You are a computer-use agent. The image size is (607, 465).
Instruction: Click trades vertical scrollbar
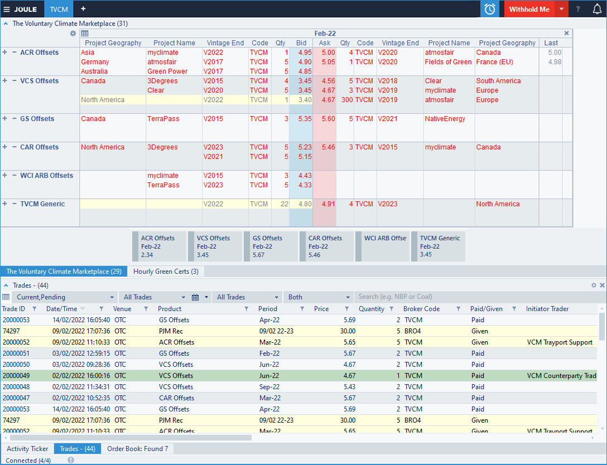[x=601, y=327]
